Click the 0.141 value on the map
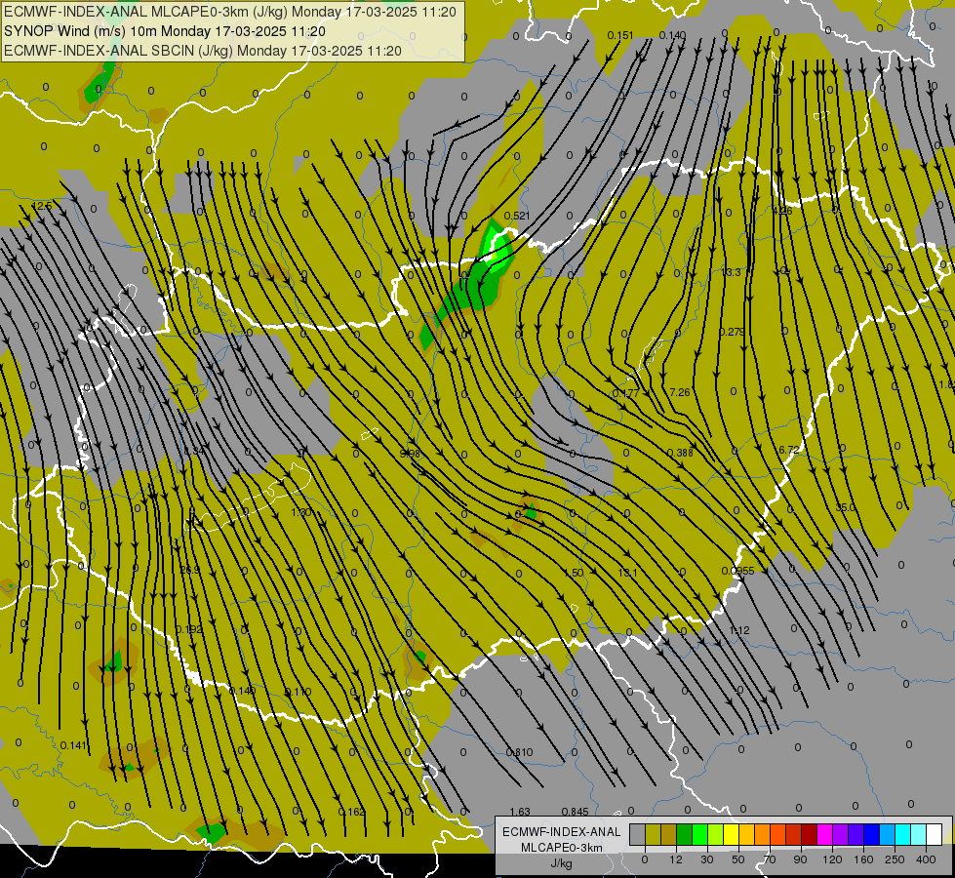The height and width of the screenshot is (878, 955). [74, 745]
